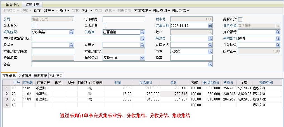Click the lookup icon for 付款协议 field
This screenshot has width=284, height=127.
[x=278, y=45]
